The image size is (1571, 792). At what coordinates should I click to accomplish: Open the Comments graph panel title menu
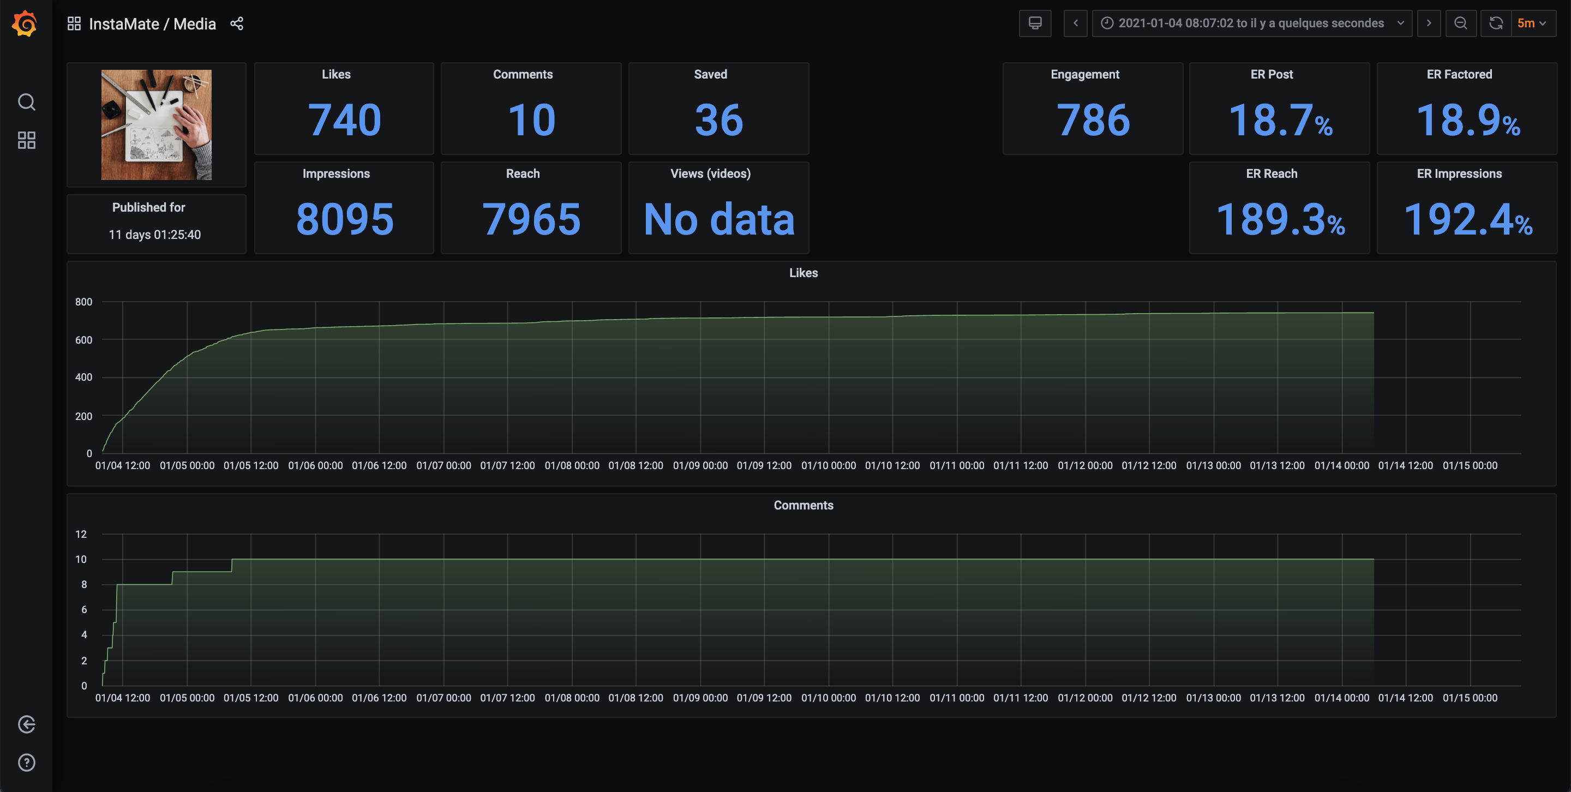803,506
